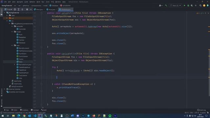
Task: Click UTF-8 encoding in status bar
Action: click(x=197, y=113)
